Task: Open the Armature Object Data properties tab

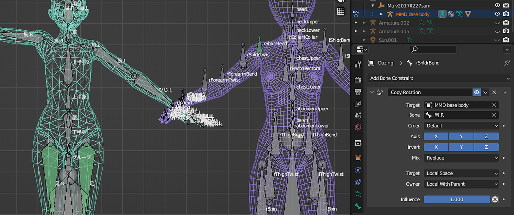Action: click(358, 194)
